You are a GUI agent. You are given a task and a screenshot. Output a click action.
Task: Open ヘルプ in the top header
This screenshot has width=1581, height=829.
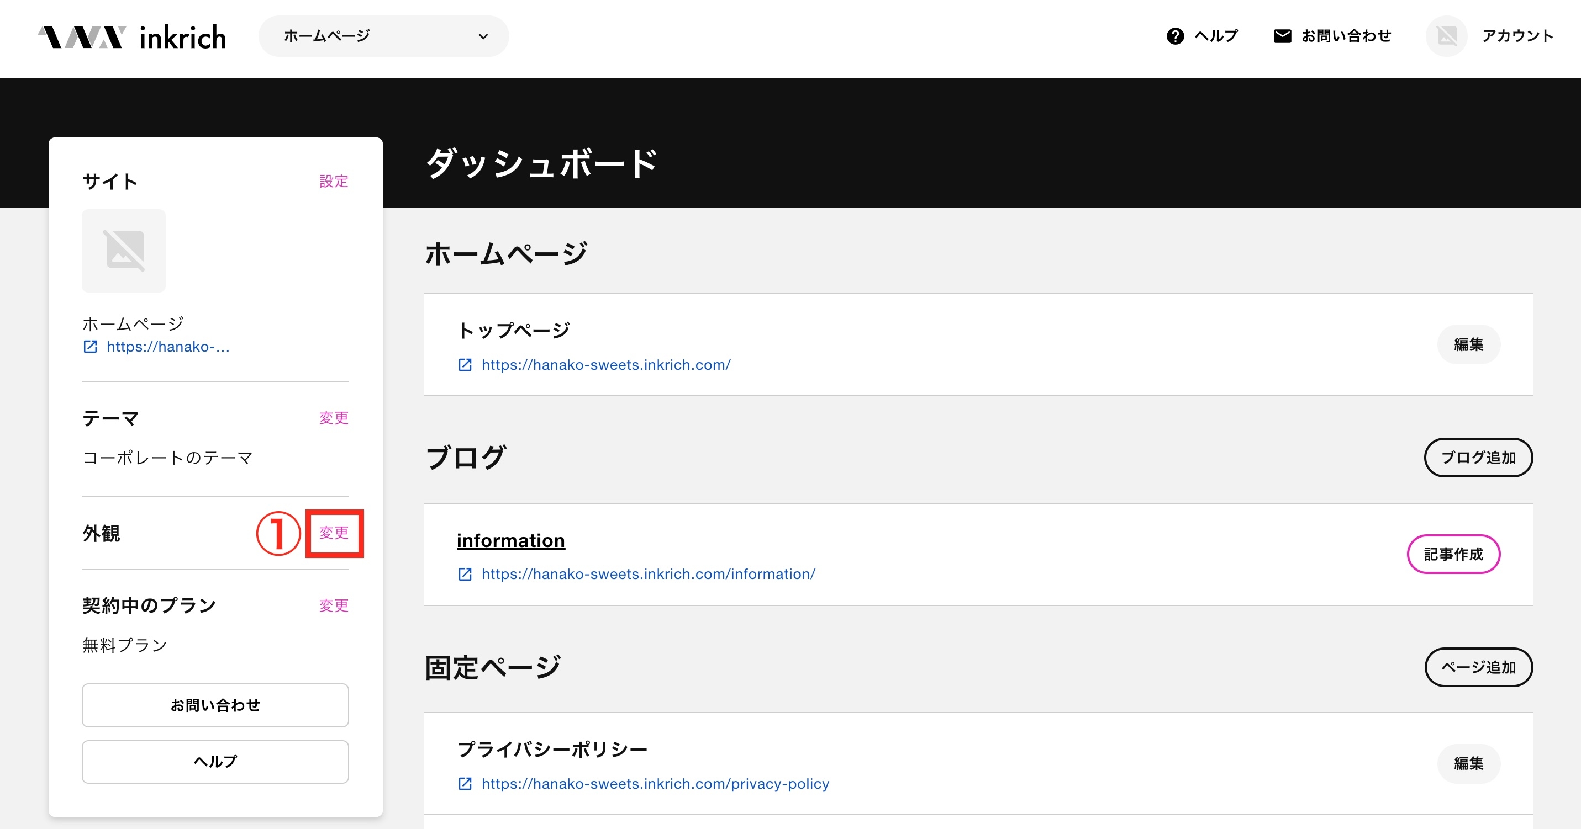click(x=1216, y=36)
